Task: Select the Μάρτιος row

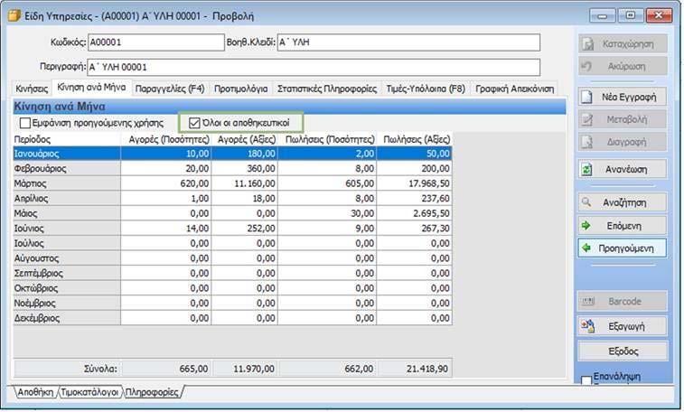Action: coord(232,183)
